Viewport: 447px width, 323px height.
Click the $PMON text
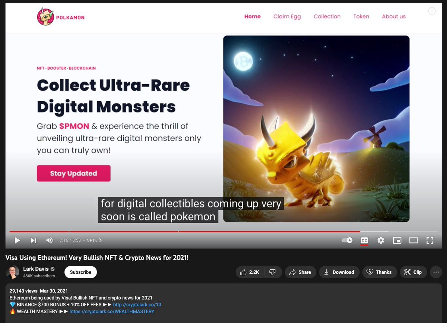(x=74, y=126)
